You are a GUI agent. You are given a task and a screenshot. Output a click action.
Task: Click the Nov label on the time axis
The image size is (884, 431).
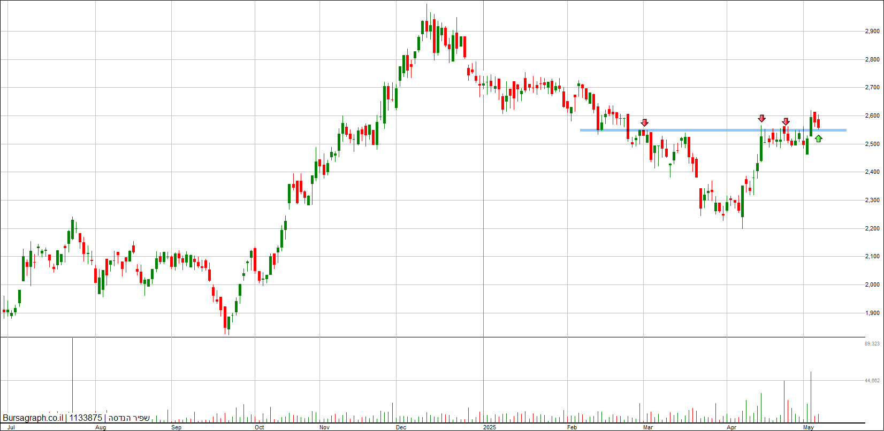pyautogui.click(x=324, y=428)
